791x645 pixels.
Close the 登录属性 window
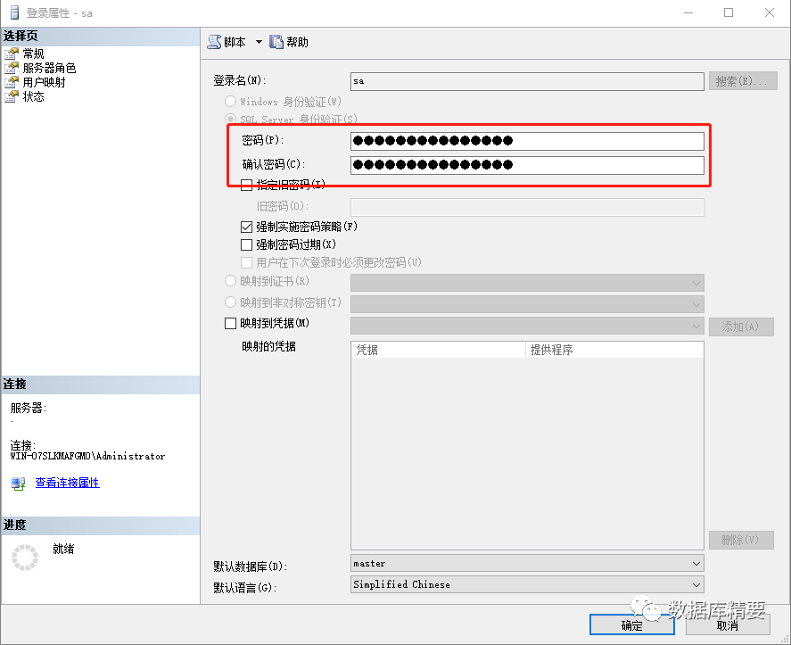pos(770,12)
